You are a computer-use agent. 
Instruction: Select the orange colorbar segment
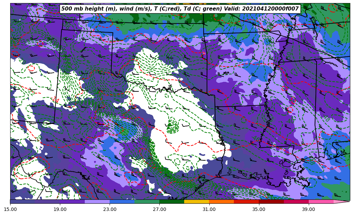tap(221, 201)
